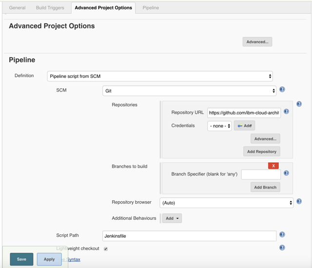The height and width of the screenshot is (268, 312).
Task: Select the Advanced Project Options tab
Action: tap(103, 8)
